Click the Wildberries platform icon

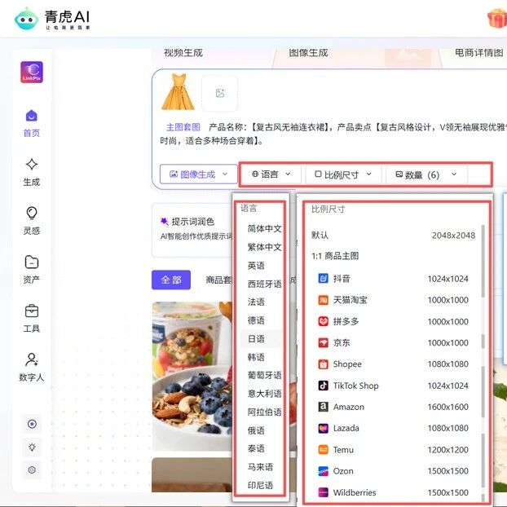[x=323, y=492]
